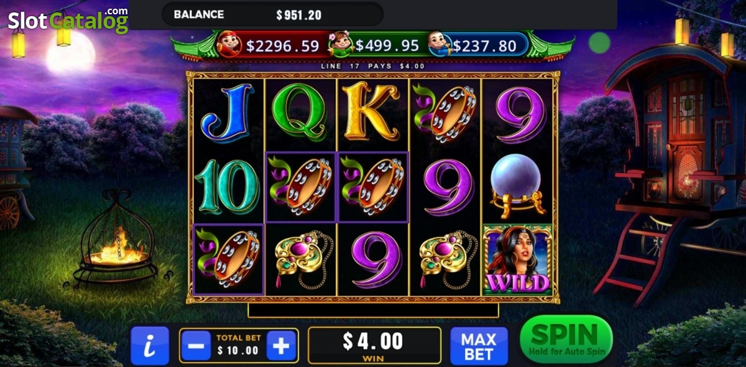Increase total bet with plus button
746x367 pixels.
282,345
